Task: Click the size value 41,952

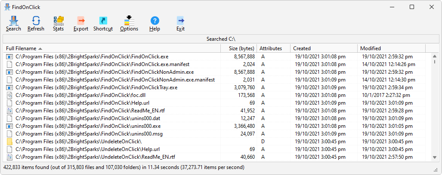Action: (248, 111)
